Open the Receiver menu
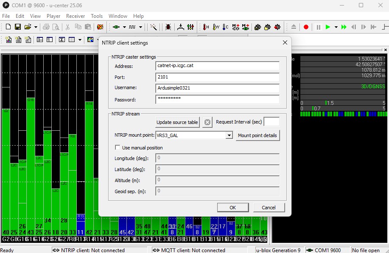 [x=76, y=16]
